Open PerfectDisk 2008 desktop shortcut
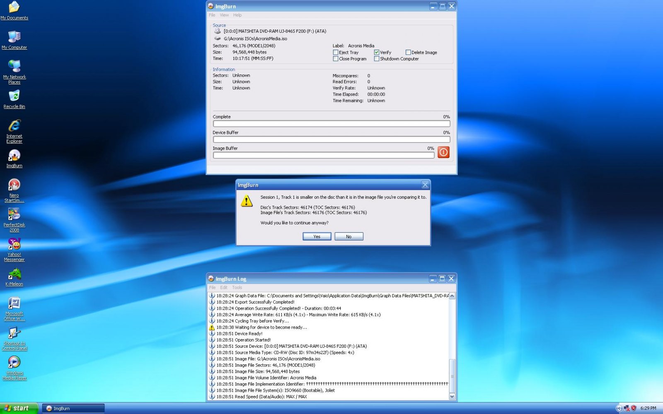 14,220
